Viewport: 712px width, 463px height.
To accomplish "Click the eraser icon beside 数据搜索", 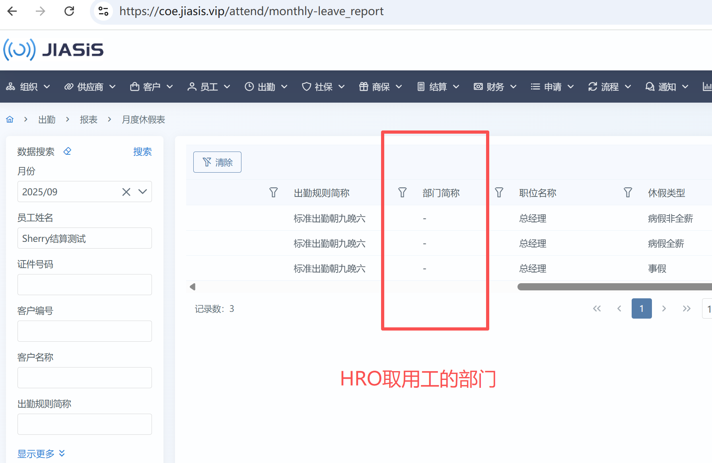I will [x=67, y=151].
